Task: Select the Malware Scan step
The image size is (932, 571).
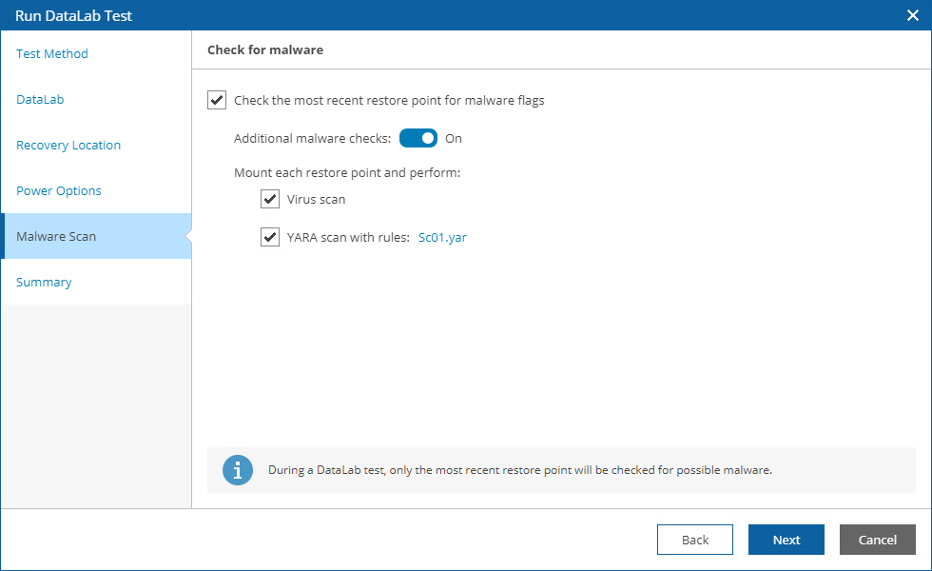Action: [54, 236]
